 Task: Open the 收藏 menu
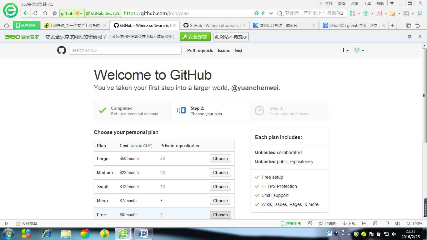pos(354,4)
